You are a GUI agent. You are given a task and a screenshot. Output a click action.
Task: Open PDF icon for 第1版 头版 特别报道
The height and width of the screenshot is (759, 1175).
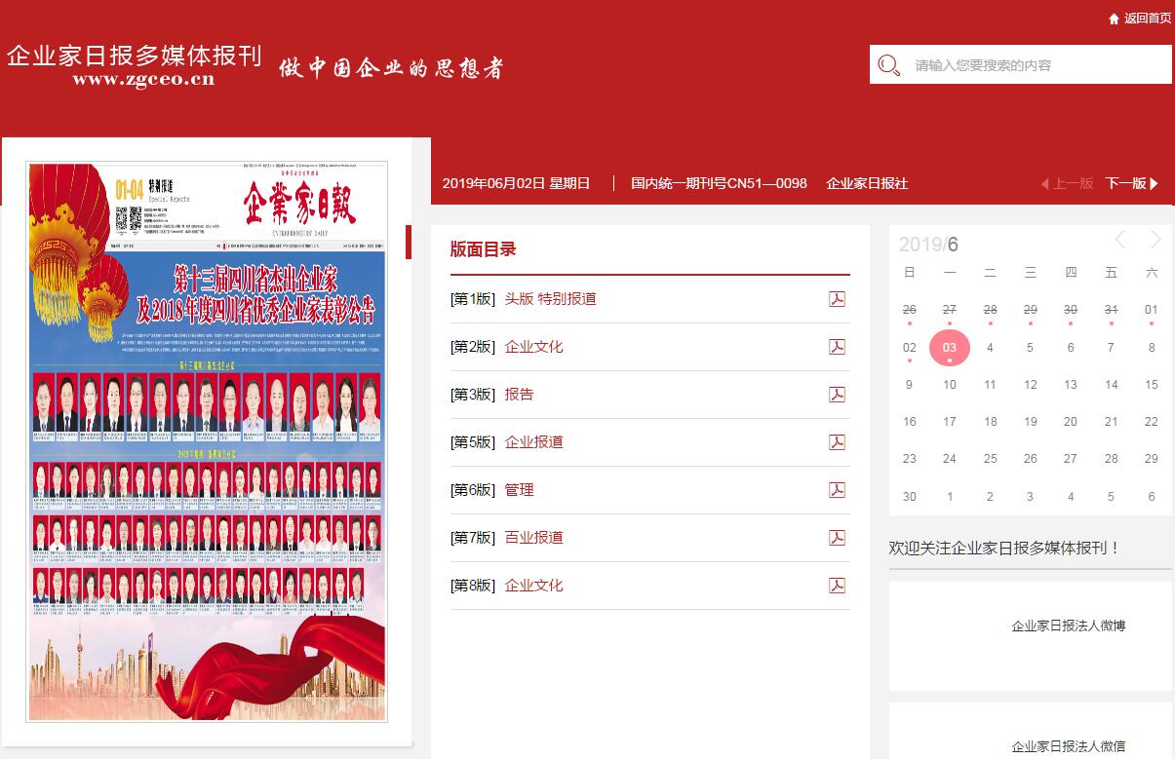[x=837, y=299]
